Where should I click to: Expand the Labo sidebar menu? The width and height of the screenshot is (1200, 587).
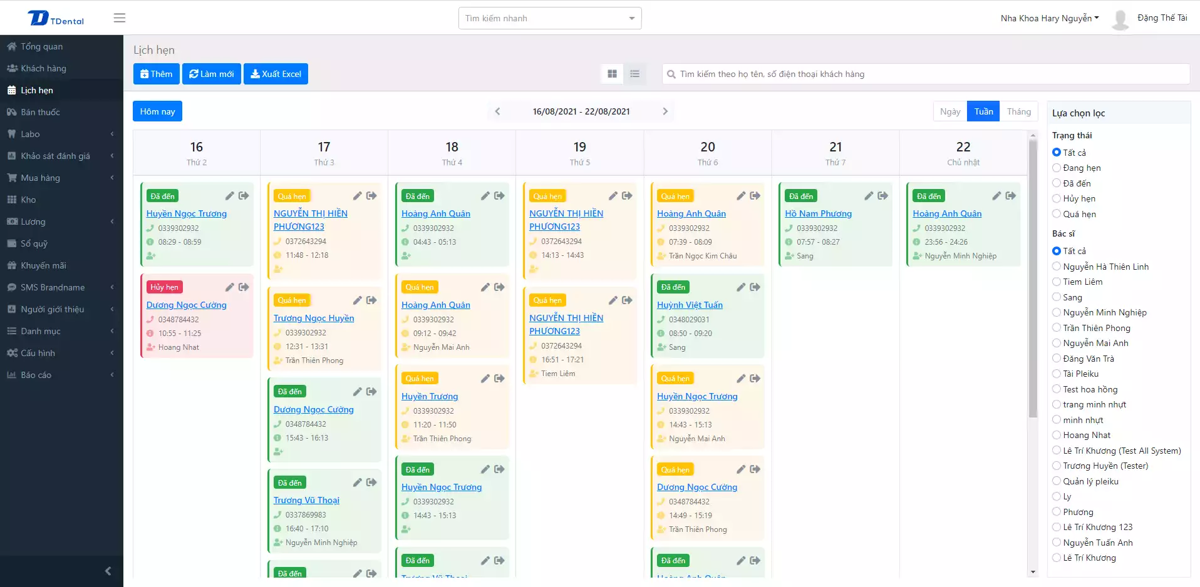[61, 134]
